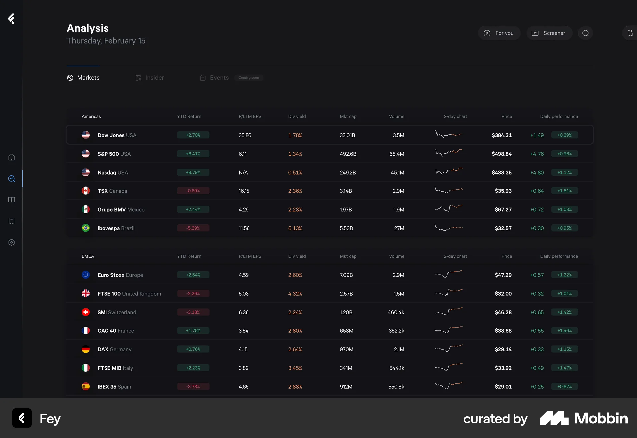Viewport: 637px width, 438px height.
Task: Select FTSE MIB Italy index name
Action: coord(115,368)
